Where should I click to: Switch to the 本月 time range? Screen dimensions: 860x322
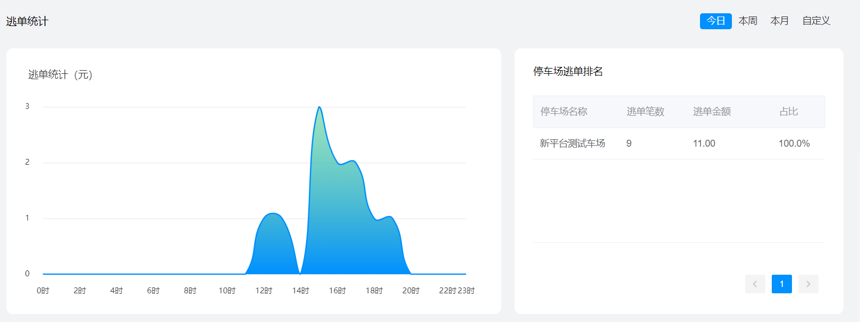coord(779,21)
